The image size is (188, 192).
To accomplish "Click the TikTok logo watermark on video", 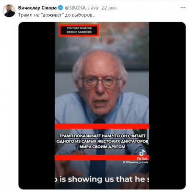I will click(142, 153).
